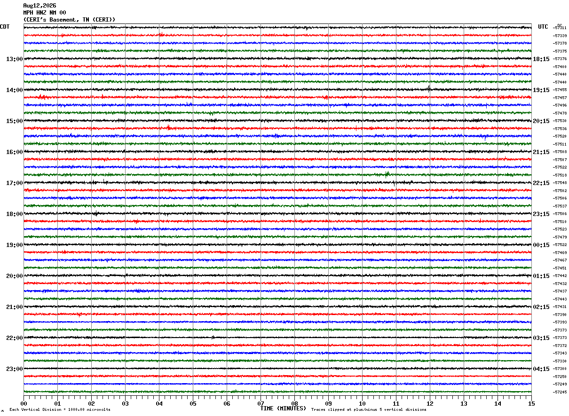Click minute tick label '12' on the time axis
Image resolution: width=569 pixels, height=416 pixels.
(x=430, y=403)
